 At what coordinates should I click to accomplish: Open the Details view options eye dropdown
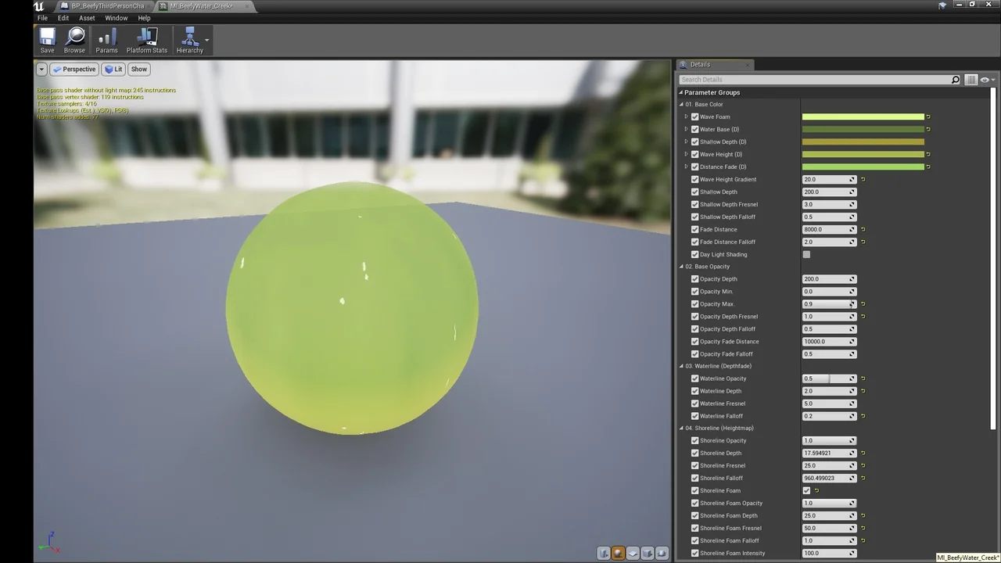pos(987,80)
